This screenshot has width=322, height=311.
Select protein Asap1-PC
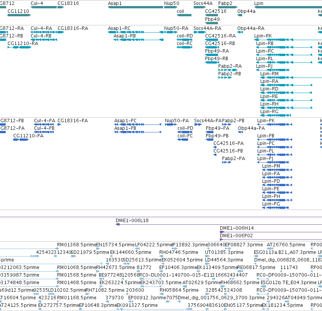pyautogui.click(x=138, y=124)
